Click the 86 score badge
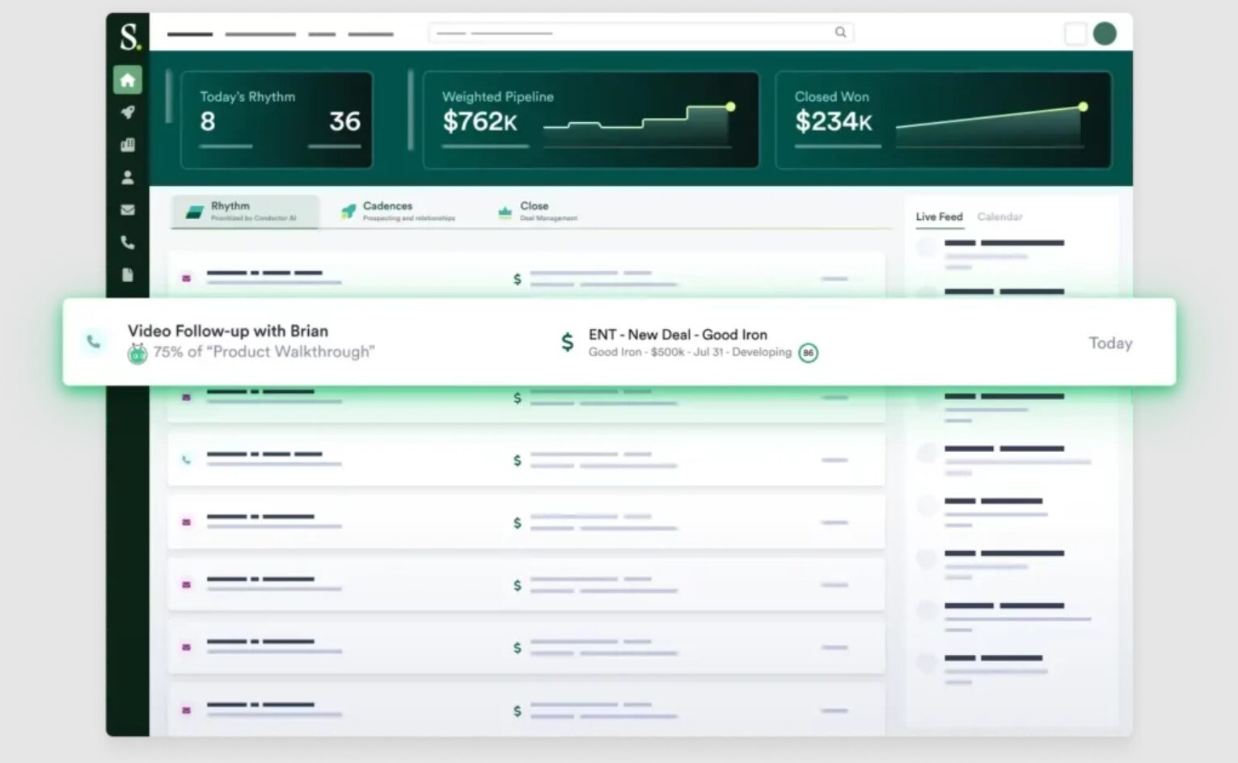The height and width of the screenshot is (763, 1238). coord(808,353)
